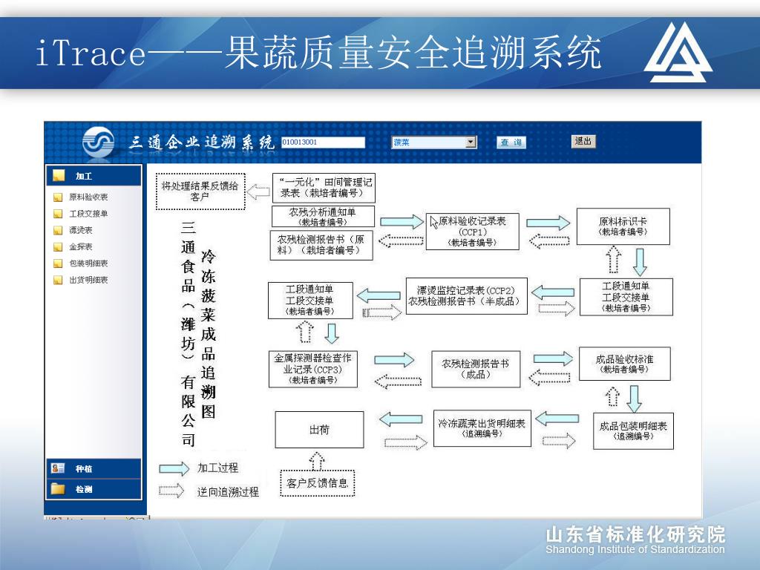Switch to the 检测 section tab
This screenshot has height=570, width=760.
pyautogui.click(x=94, y=489)
